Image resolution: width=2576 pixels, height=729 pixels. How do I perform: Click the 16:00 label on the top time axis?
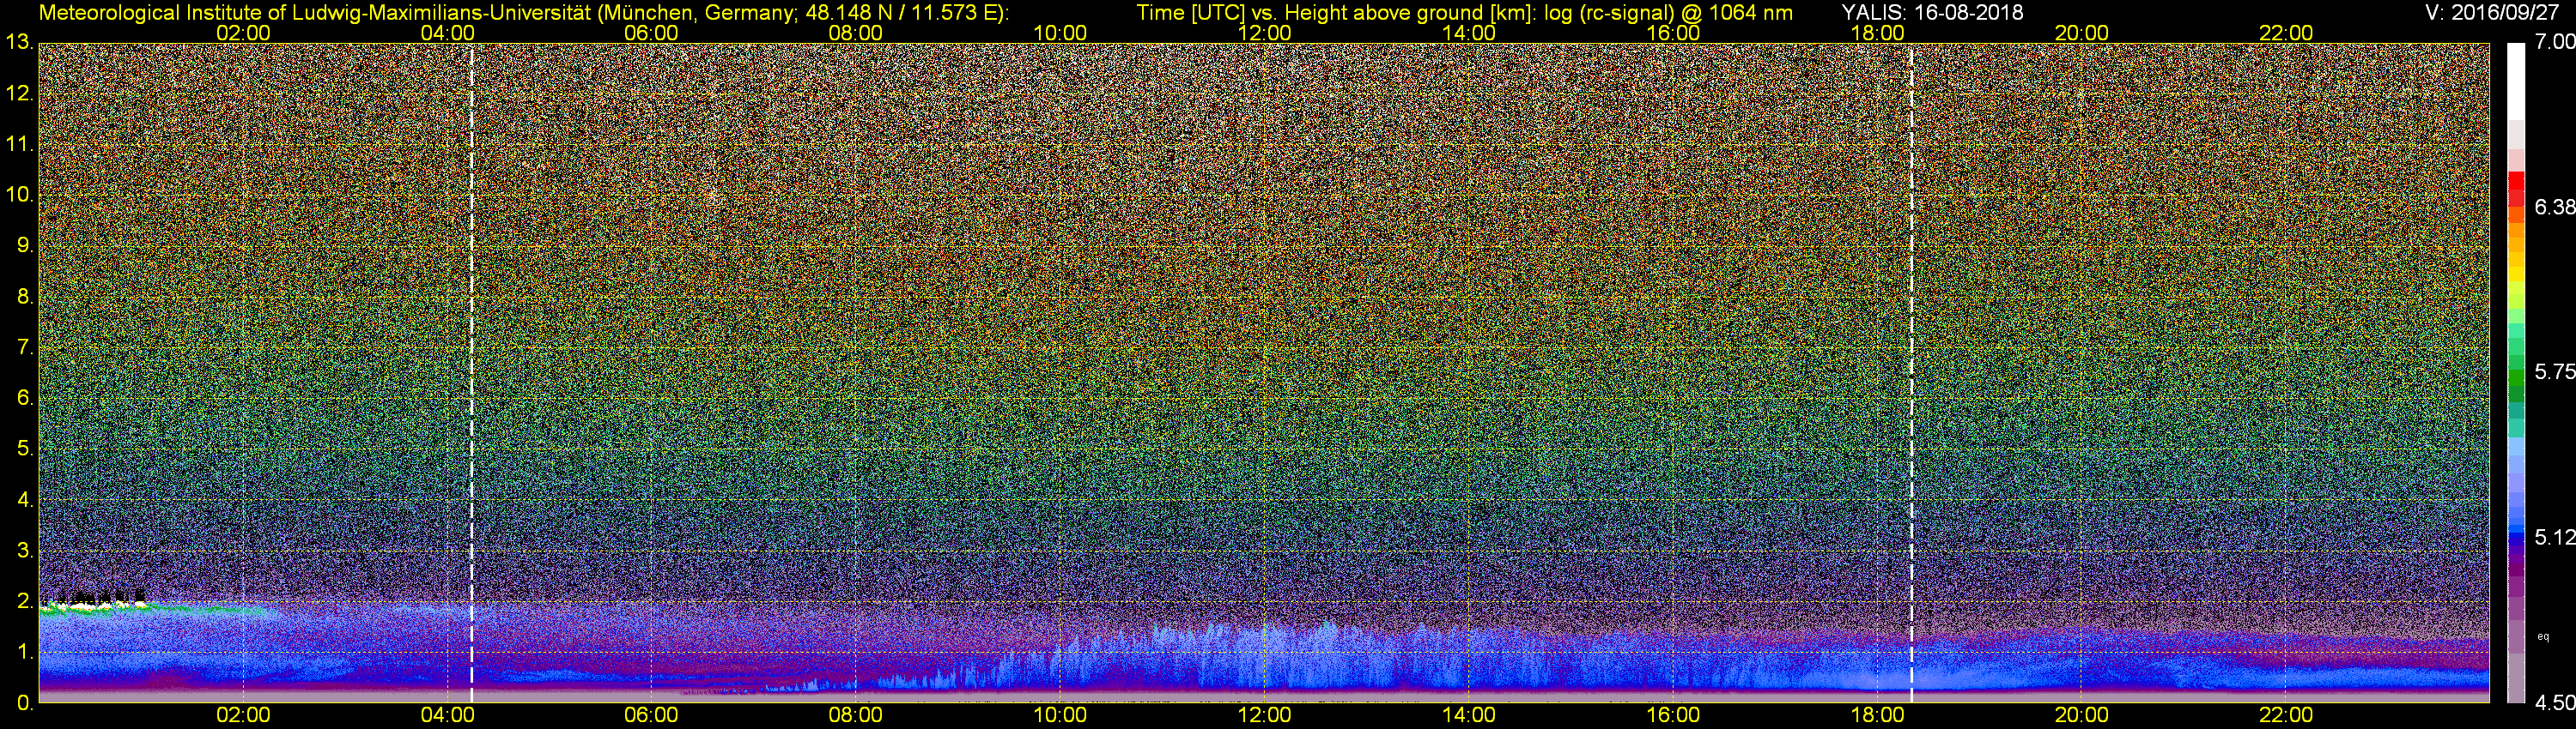1673,33
